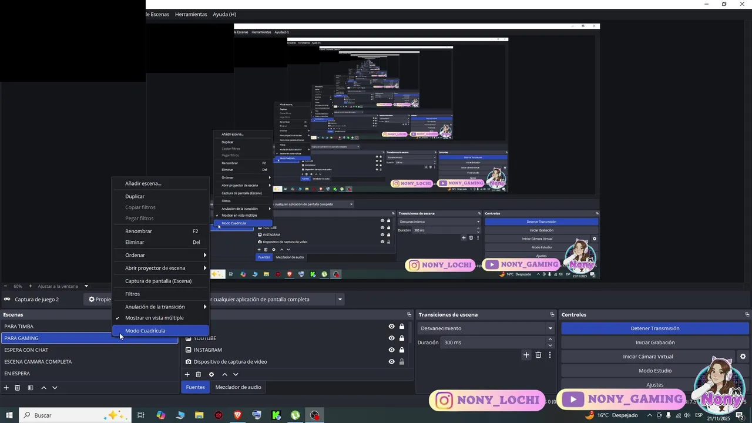
Task: Undock the Fuentes panel with its float icon
Action: pos(409,315)
